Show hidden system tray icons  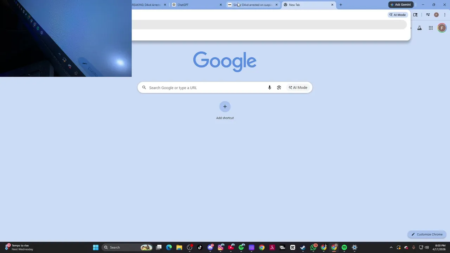coord(391,247)
